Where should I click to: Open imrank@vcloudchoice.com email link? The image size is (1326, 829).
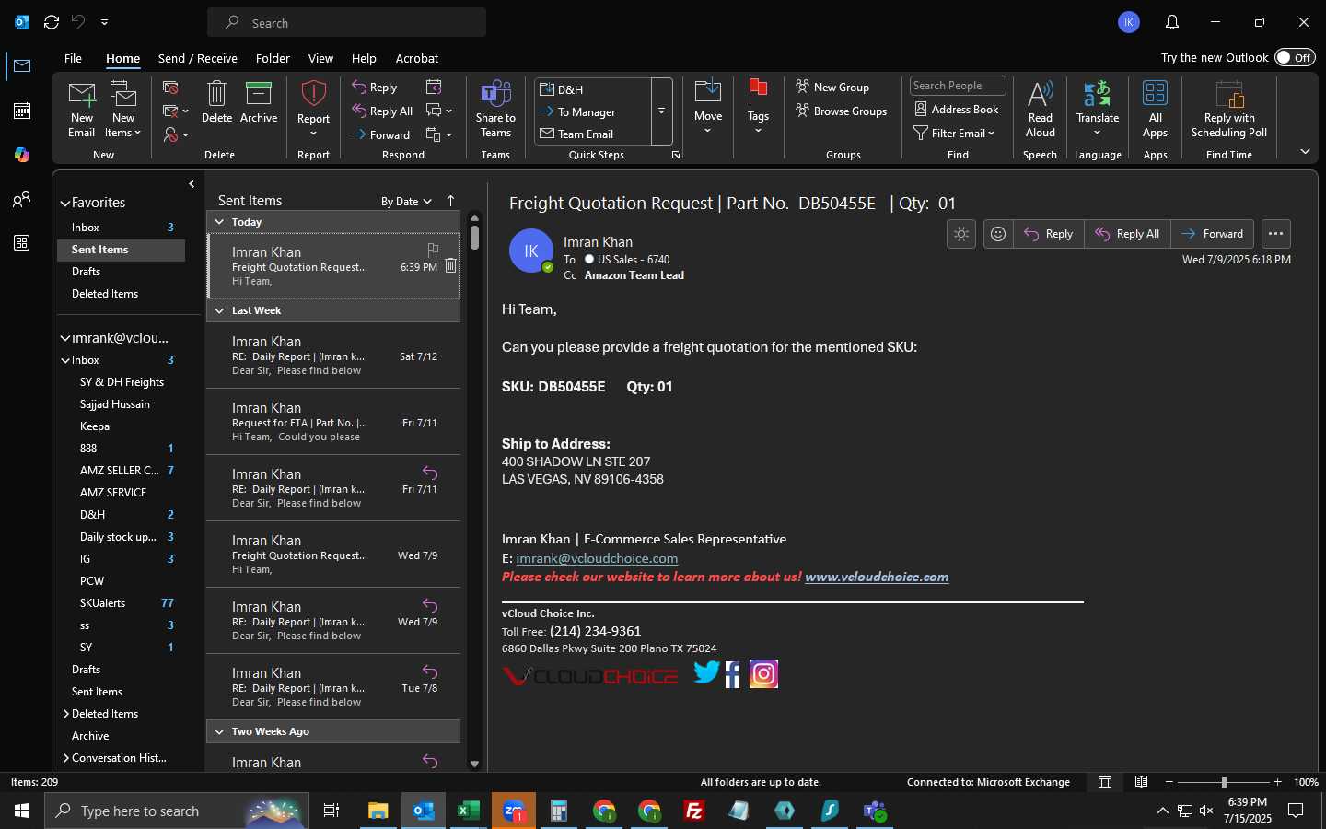pos(597,558)
